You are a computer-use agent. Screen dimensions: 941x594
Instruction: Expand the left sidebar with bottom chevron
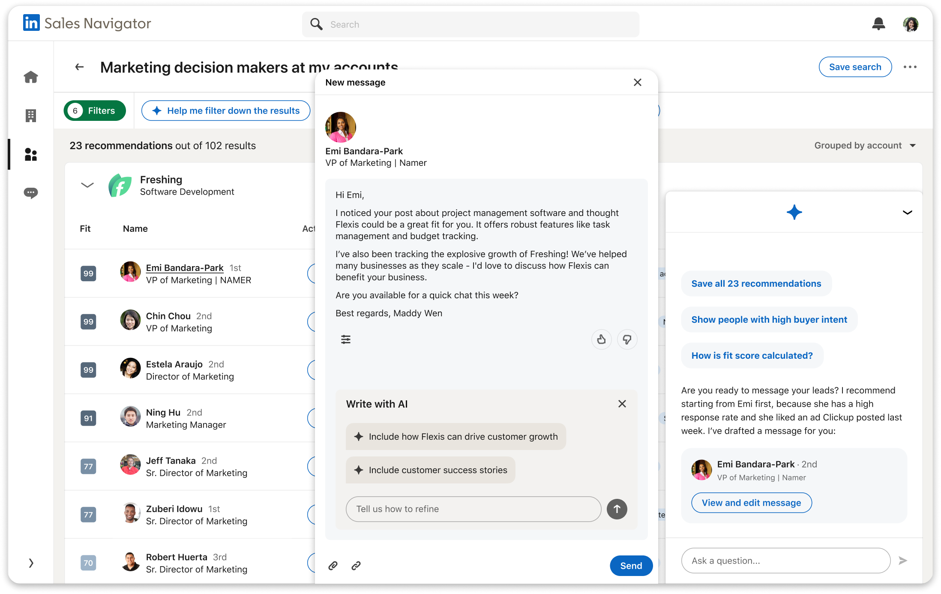pos(31,563)
